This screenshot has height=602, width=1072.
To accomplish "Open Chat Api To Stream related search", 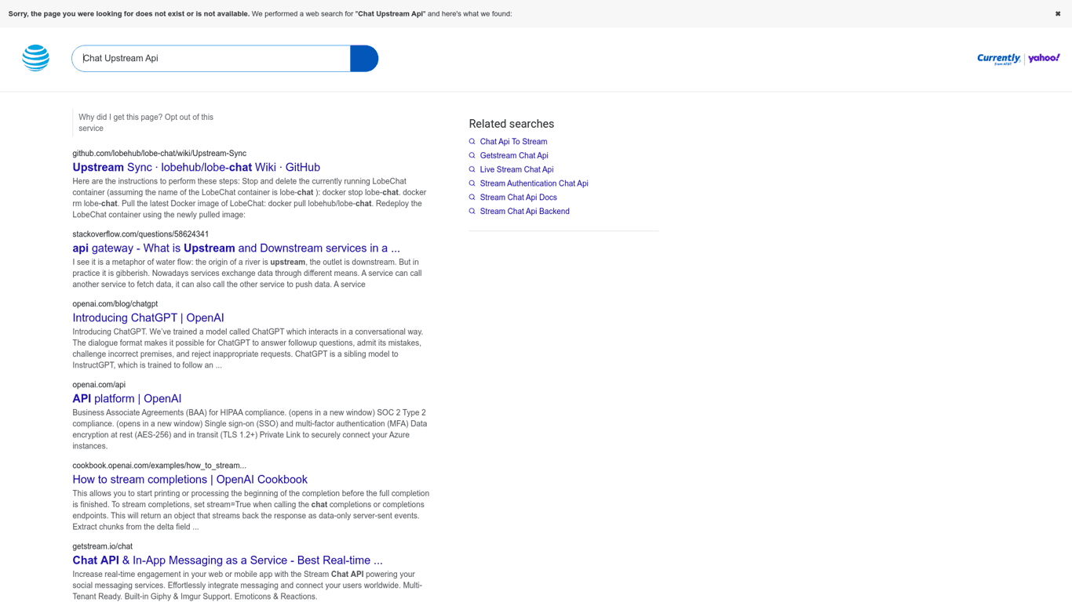I will pos(513,142).
